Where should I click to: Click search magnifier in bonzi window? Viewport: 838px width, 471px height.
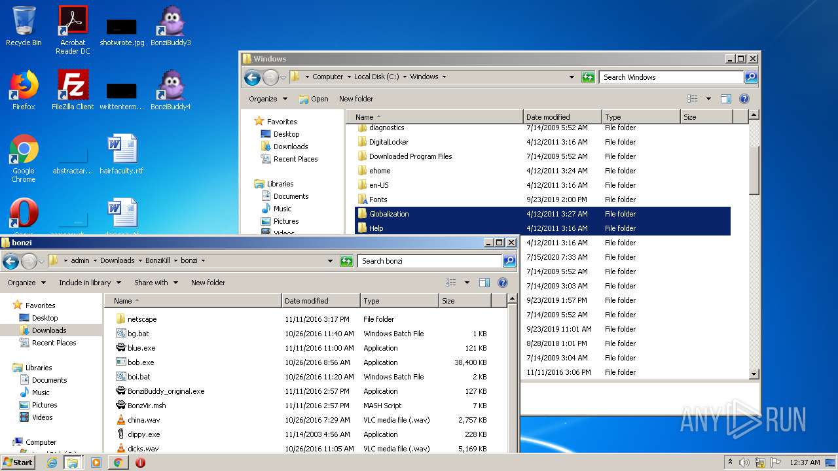(509, 261)
